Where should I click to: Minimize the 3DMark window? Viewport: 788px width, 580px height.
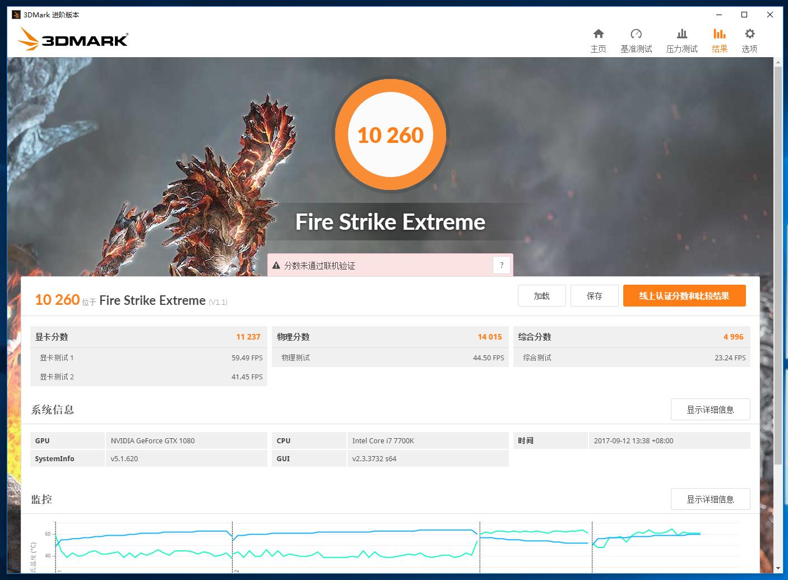pyautogui.click(x=719, y=15)
